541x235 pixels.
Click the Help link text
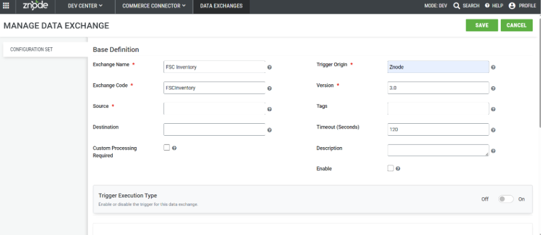coord(497,6)
